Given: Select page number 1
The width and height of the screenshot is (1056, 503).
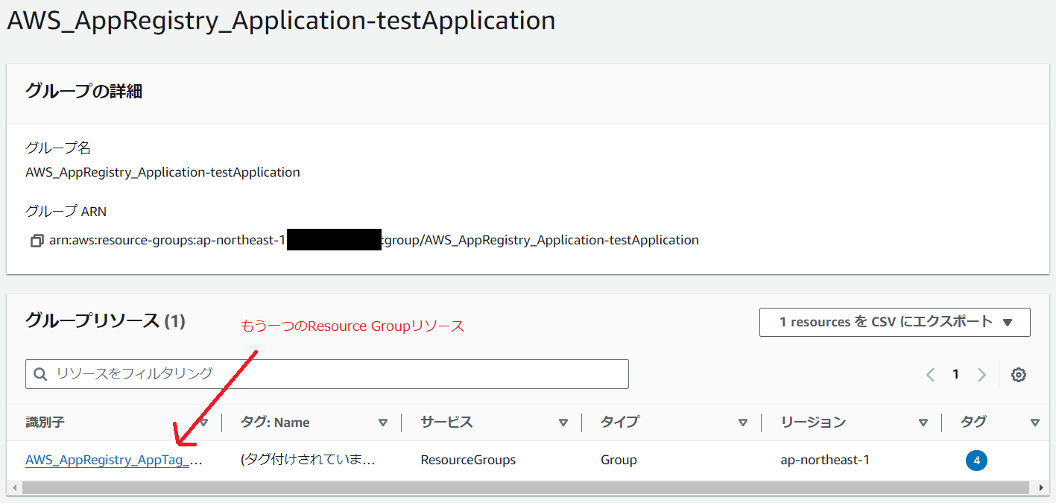Looking at the screenshot, I should point(955,375).
